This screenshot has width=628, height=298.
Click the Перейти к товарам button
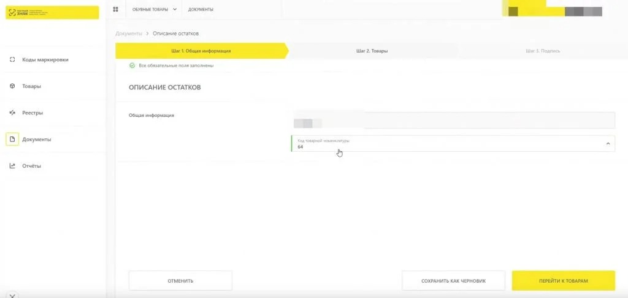tap(564, 281)
